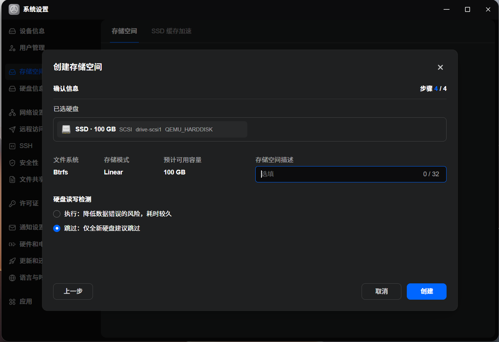Click the Linear storage mode value
The height and width of the screenshot is (342, 499).
pyautogui.click(x=114, y=172)
